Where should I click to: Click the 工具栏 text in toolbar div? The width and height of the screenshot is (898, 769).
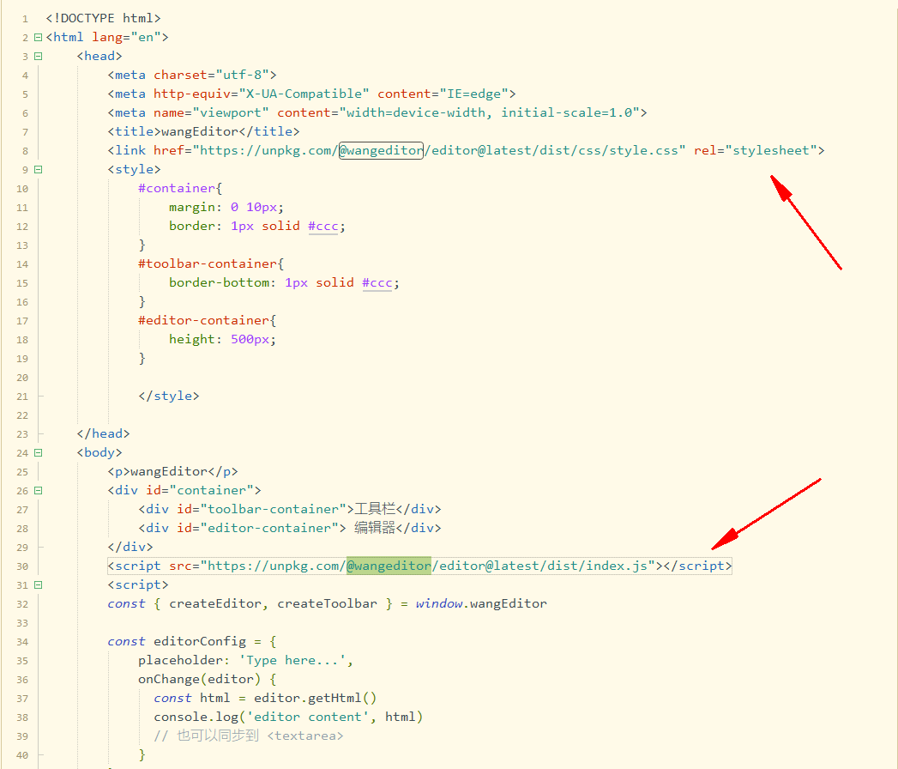375,509
